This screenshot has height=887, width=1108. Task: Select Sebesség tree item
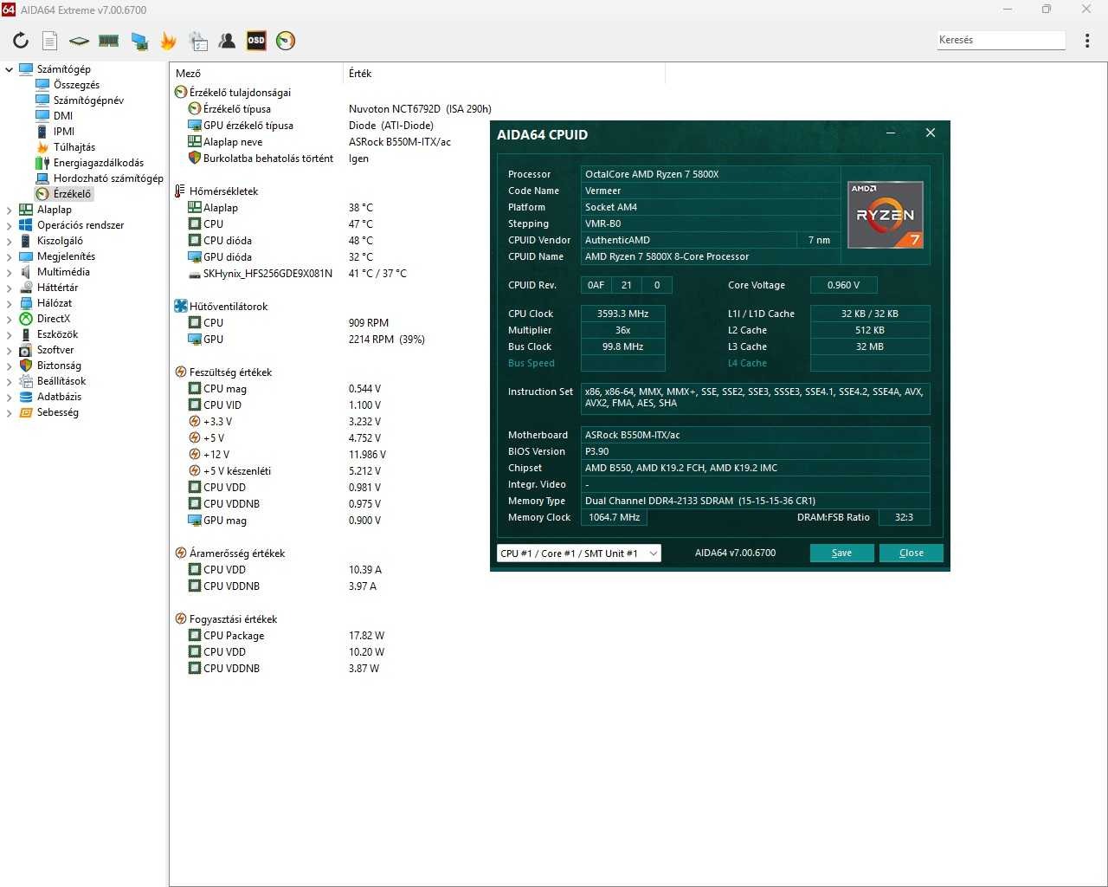coord(57,412)
